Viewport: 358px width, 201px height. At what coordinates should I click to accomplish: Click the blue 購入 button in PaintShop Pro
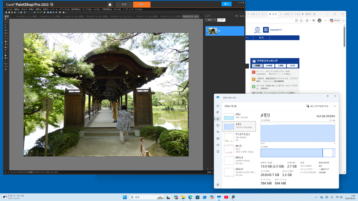pyautogui.click(x=226, y=4)
